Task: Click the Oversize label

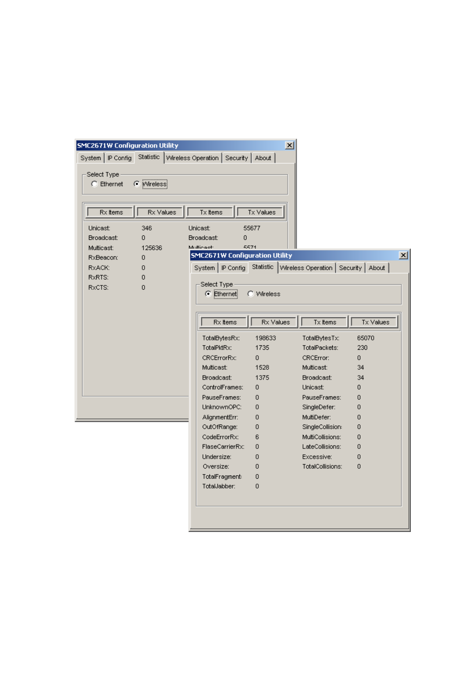Action: point(216,466)
